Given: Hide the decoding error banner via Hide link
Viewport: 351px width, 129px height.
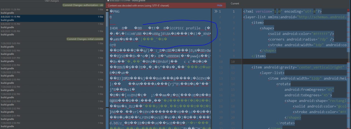Looking at the screenshot, I should pos(220,5).
